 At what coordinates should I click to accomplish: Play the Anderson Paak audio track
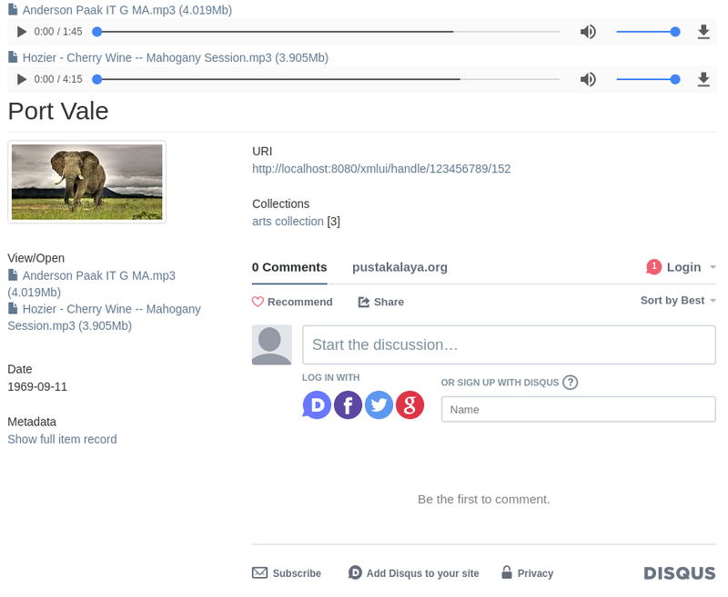coord(21,32)
